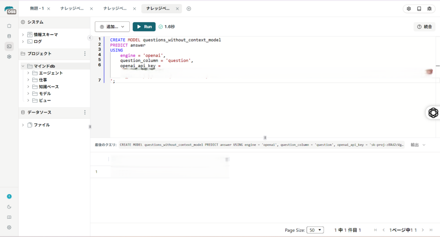Screen dimensions: 440x237
Task: Open the 追加 dropdown menu
Action: (x=112, y=27)
